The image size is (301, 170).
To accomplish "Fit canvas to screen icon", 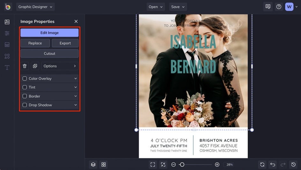I will click(x=153, y=165).
